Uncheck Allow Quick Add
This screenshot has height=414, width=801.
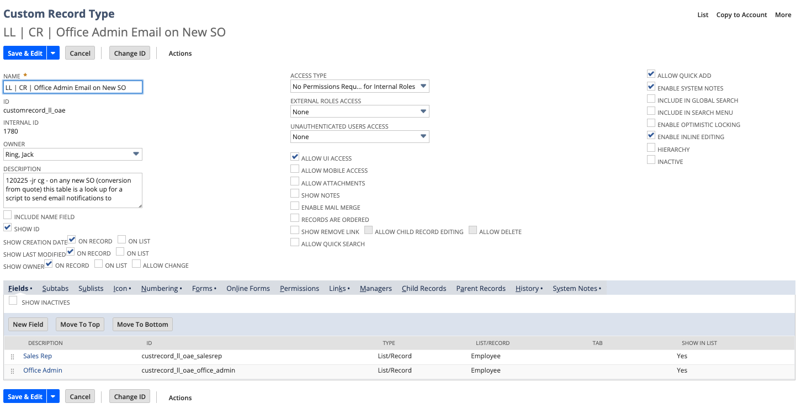point(651,74)
